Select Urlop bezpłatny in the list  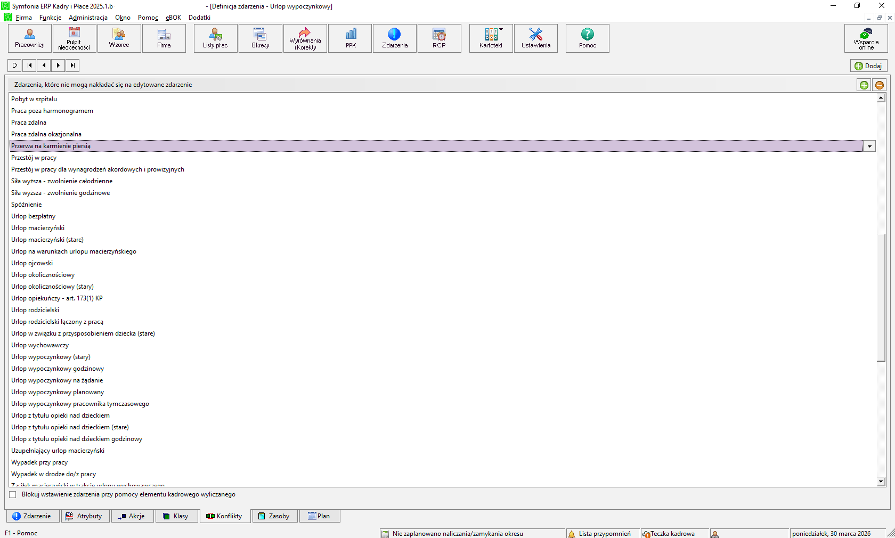(34, 216)
